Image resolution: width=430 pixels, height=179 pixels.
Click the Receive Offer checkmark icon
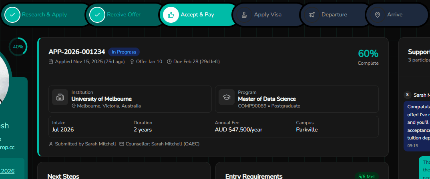97,15
